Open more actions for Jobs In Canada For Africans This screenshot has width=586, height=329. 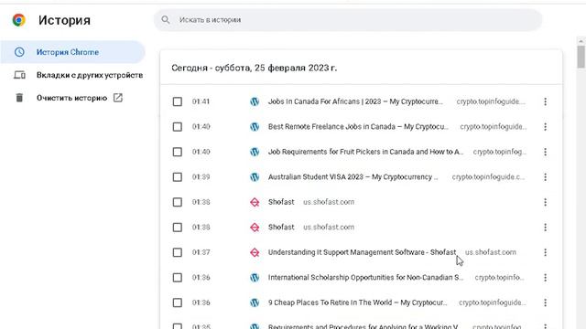[546, 101]
